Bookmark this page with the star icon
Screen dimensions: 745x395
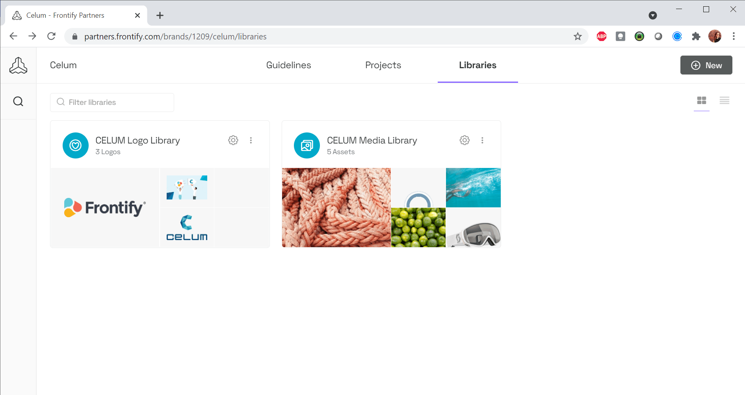(x=578, y=36)
